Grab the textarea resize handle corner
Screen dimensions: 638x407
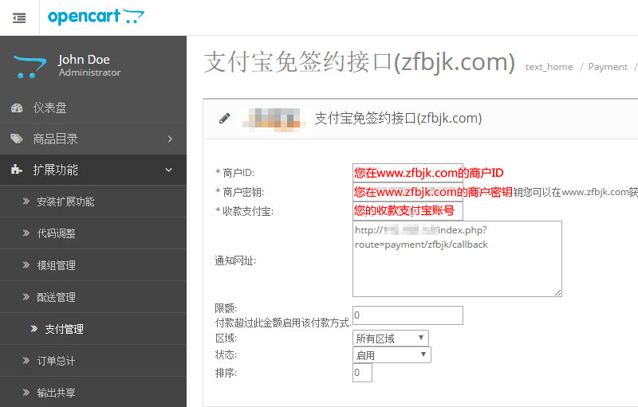point(557,292)
